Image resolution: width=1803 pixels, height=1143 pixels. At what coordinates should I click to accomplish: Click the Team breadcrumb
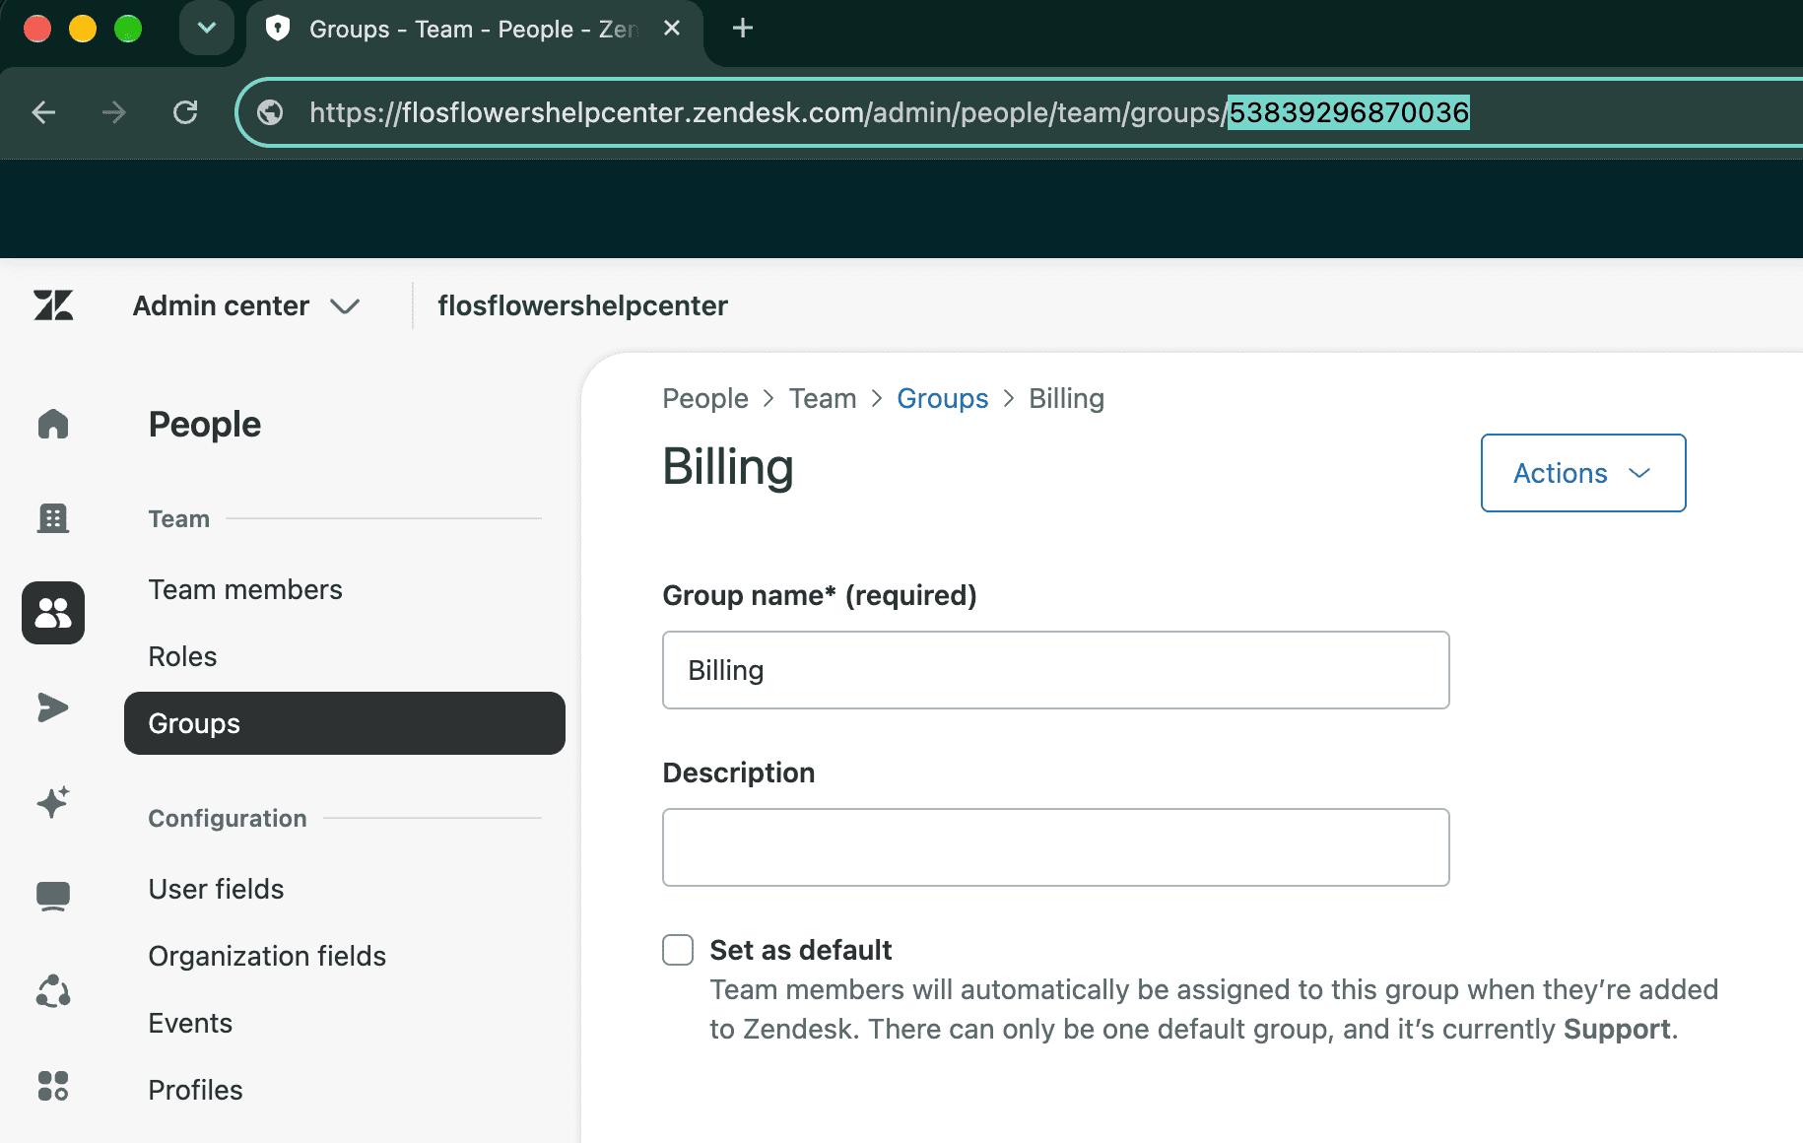click(823, 398)
